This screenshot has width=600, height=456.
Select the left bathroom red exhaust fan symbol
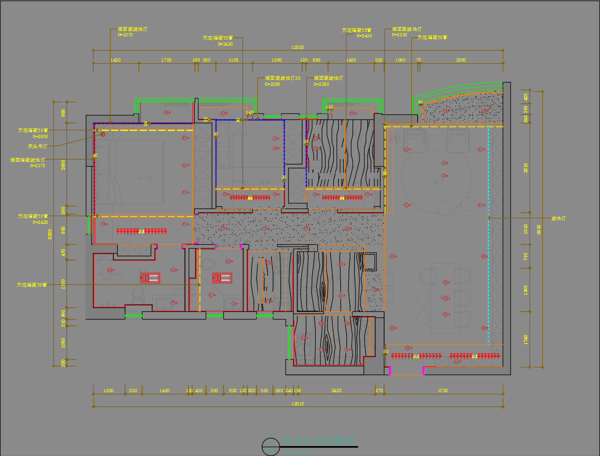[x=150, y=277]
